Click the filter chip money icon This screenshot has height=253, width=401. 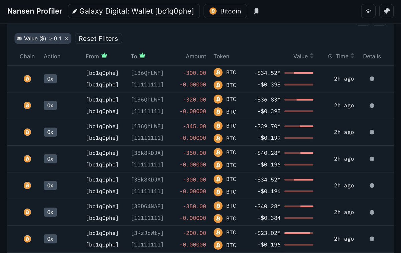coord(19,38)
